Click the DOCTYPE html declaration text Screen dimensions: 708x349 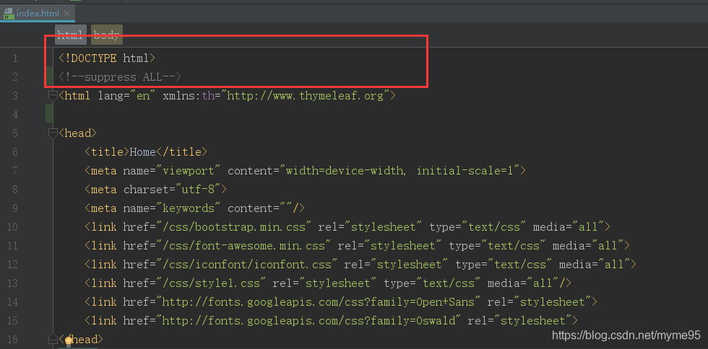coord(107,58)
